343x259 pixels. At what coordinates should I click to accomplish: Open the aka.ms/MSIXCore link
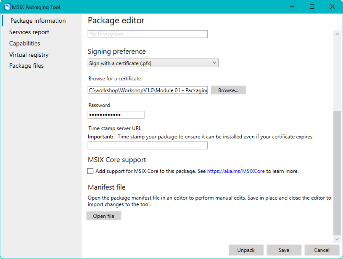[236, 171]
